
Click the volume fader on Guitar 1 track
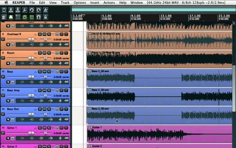point(31,133)
